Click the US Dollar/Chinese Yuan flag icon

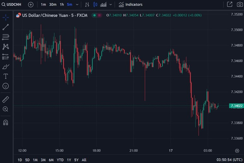(x=19, y=15)
